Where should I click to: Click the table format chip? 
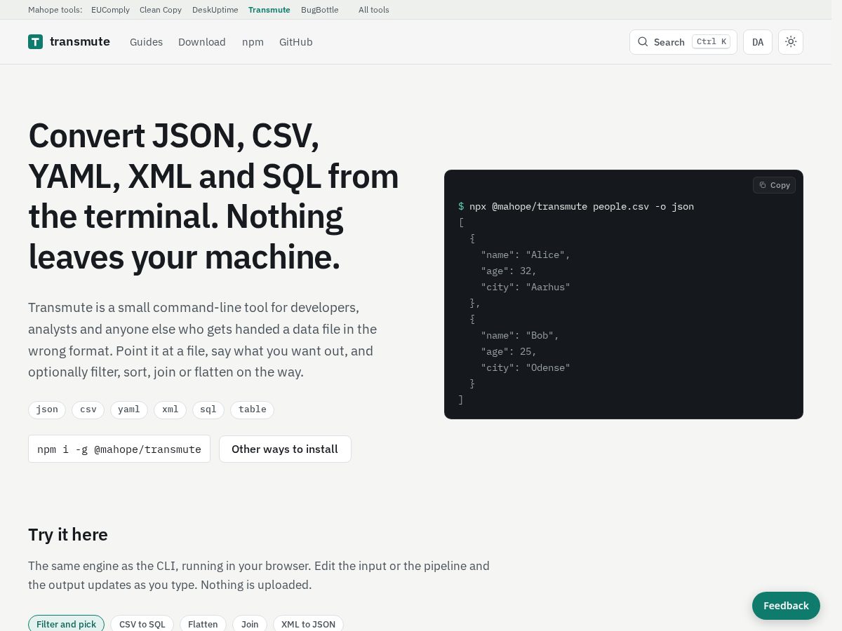(253, 409)
